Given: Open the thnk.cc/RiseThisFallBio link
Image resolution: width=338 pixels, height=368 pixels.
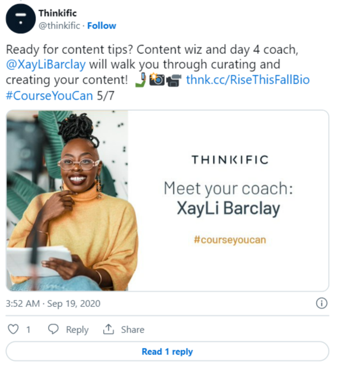Looking at the screenshot, I should 248,79.
